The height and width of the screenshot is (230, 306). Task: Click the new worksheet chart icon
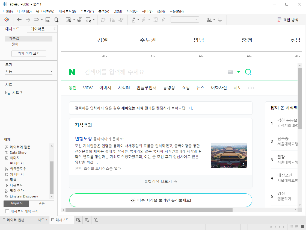click(69, 19)
